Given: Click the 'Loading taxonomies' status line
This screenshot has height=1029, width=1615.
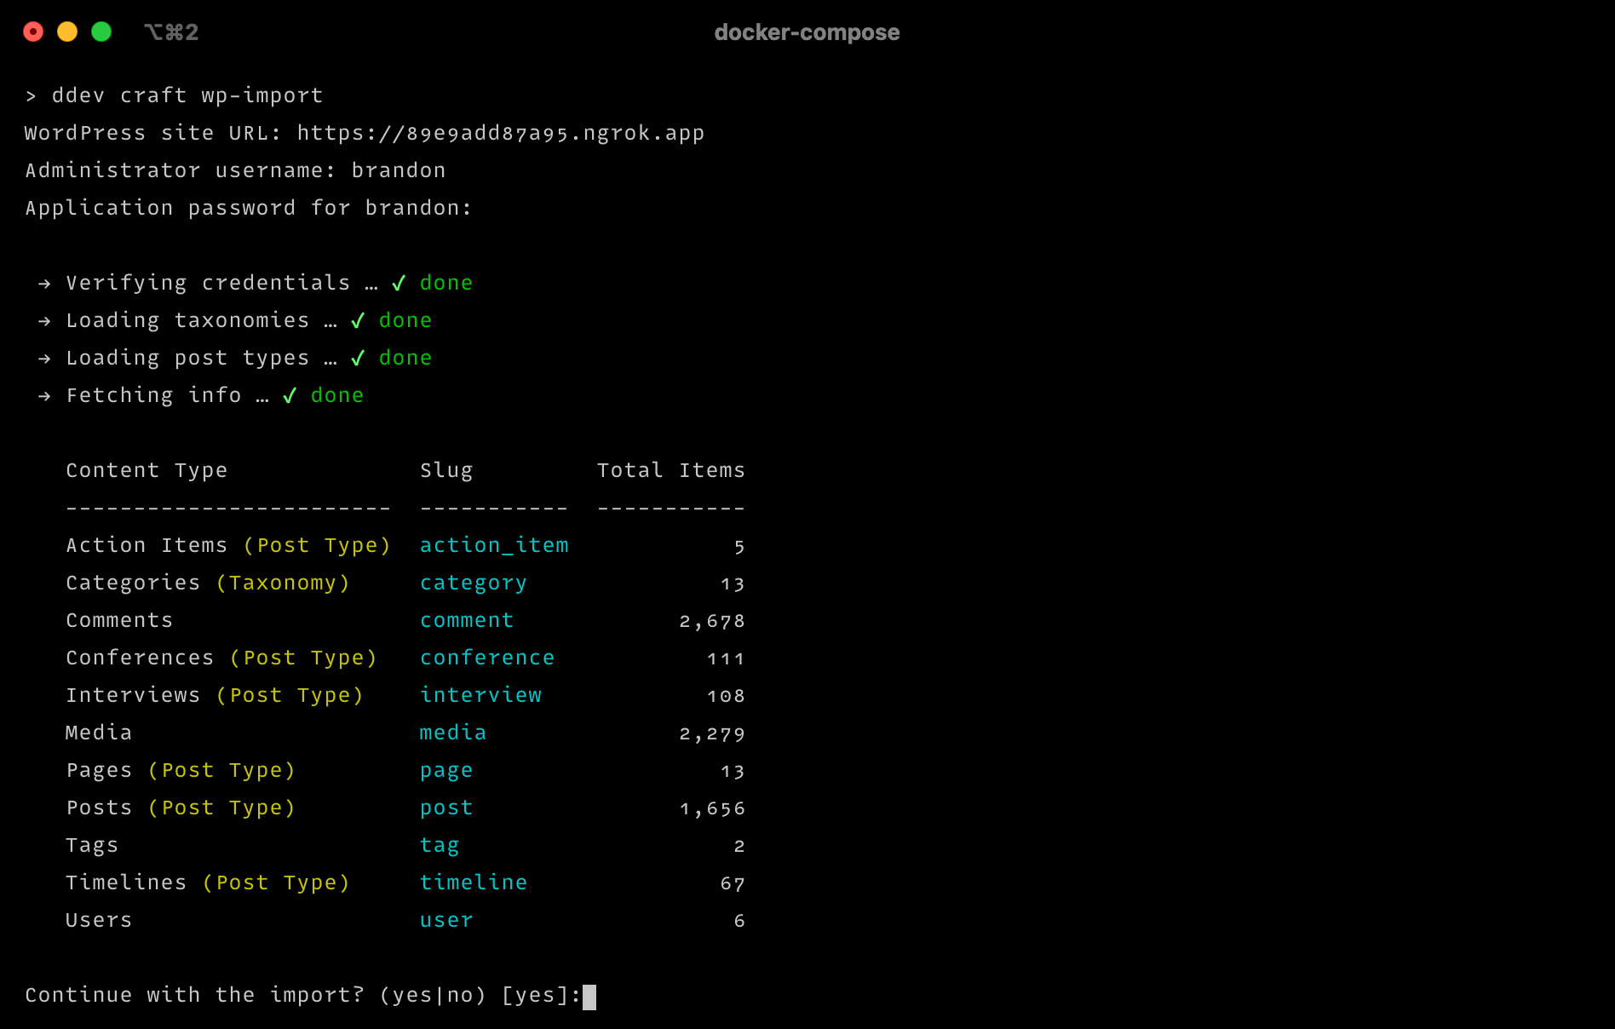Looking at the screenshot, I should pos(235,320).
